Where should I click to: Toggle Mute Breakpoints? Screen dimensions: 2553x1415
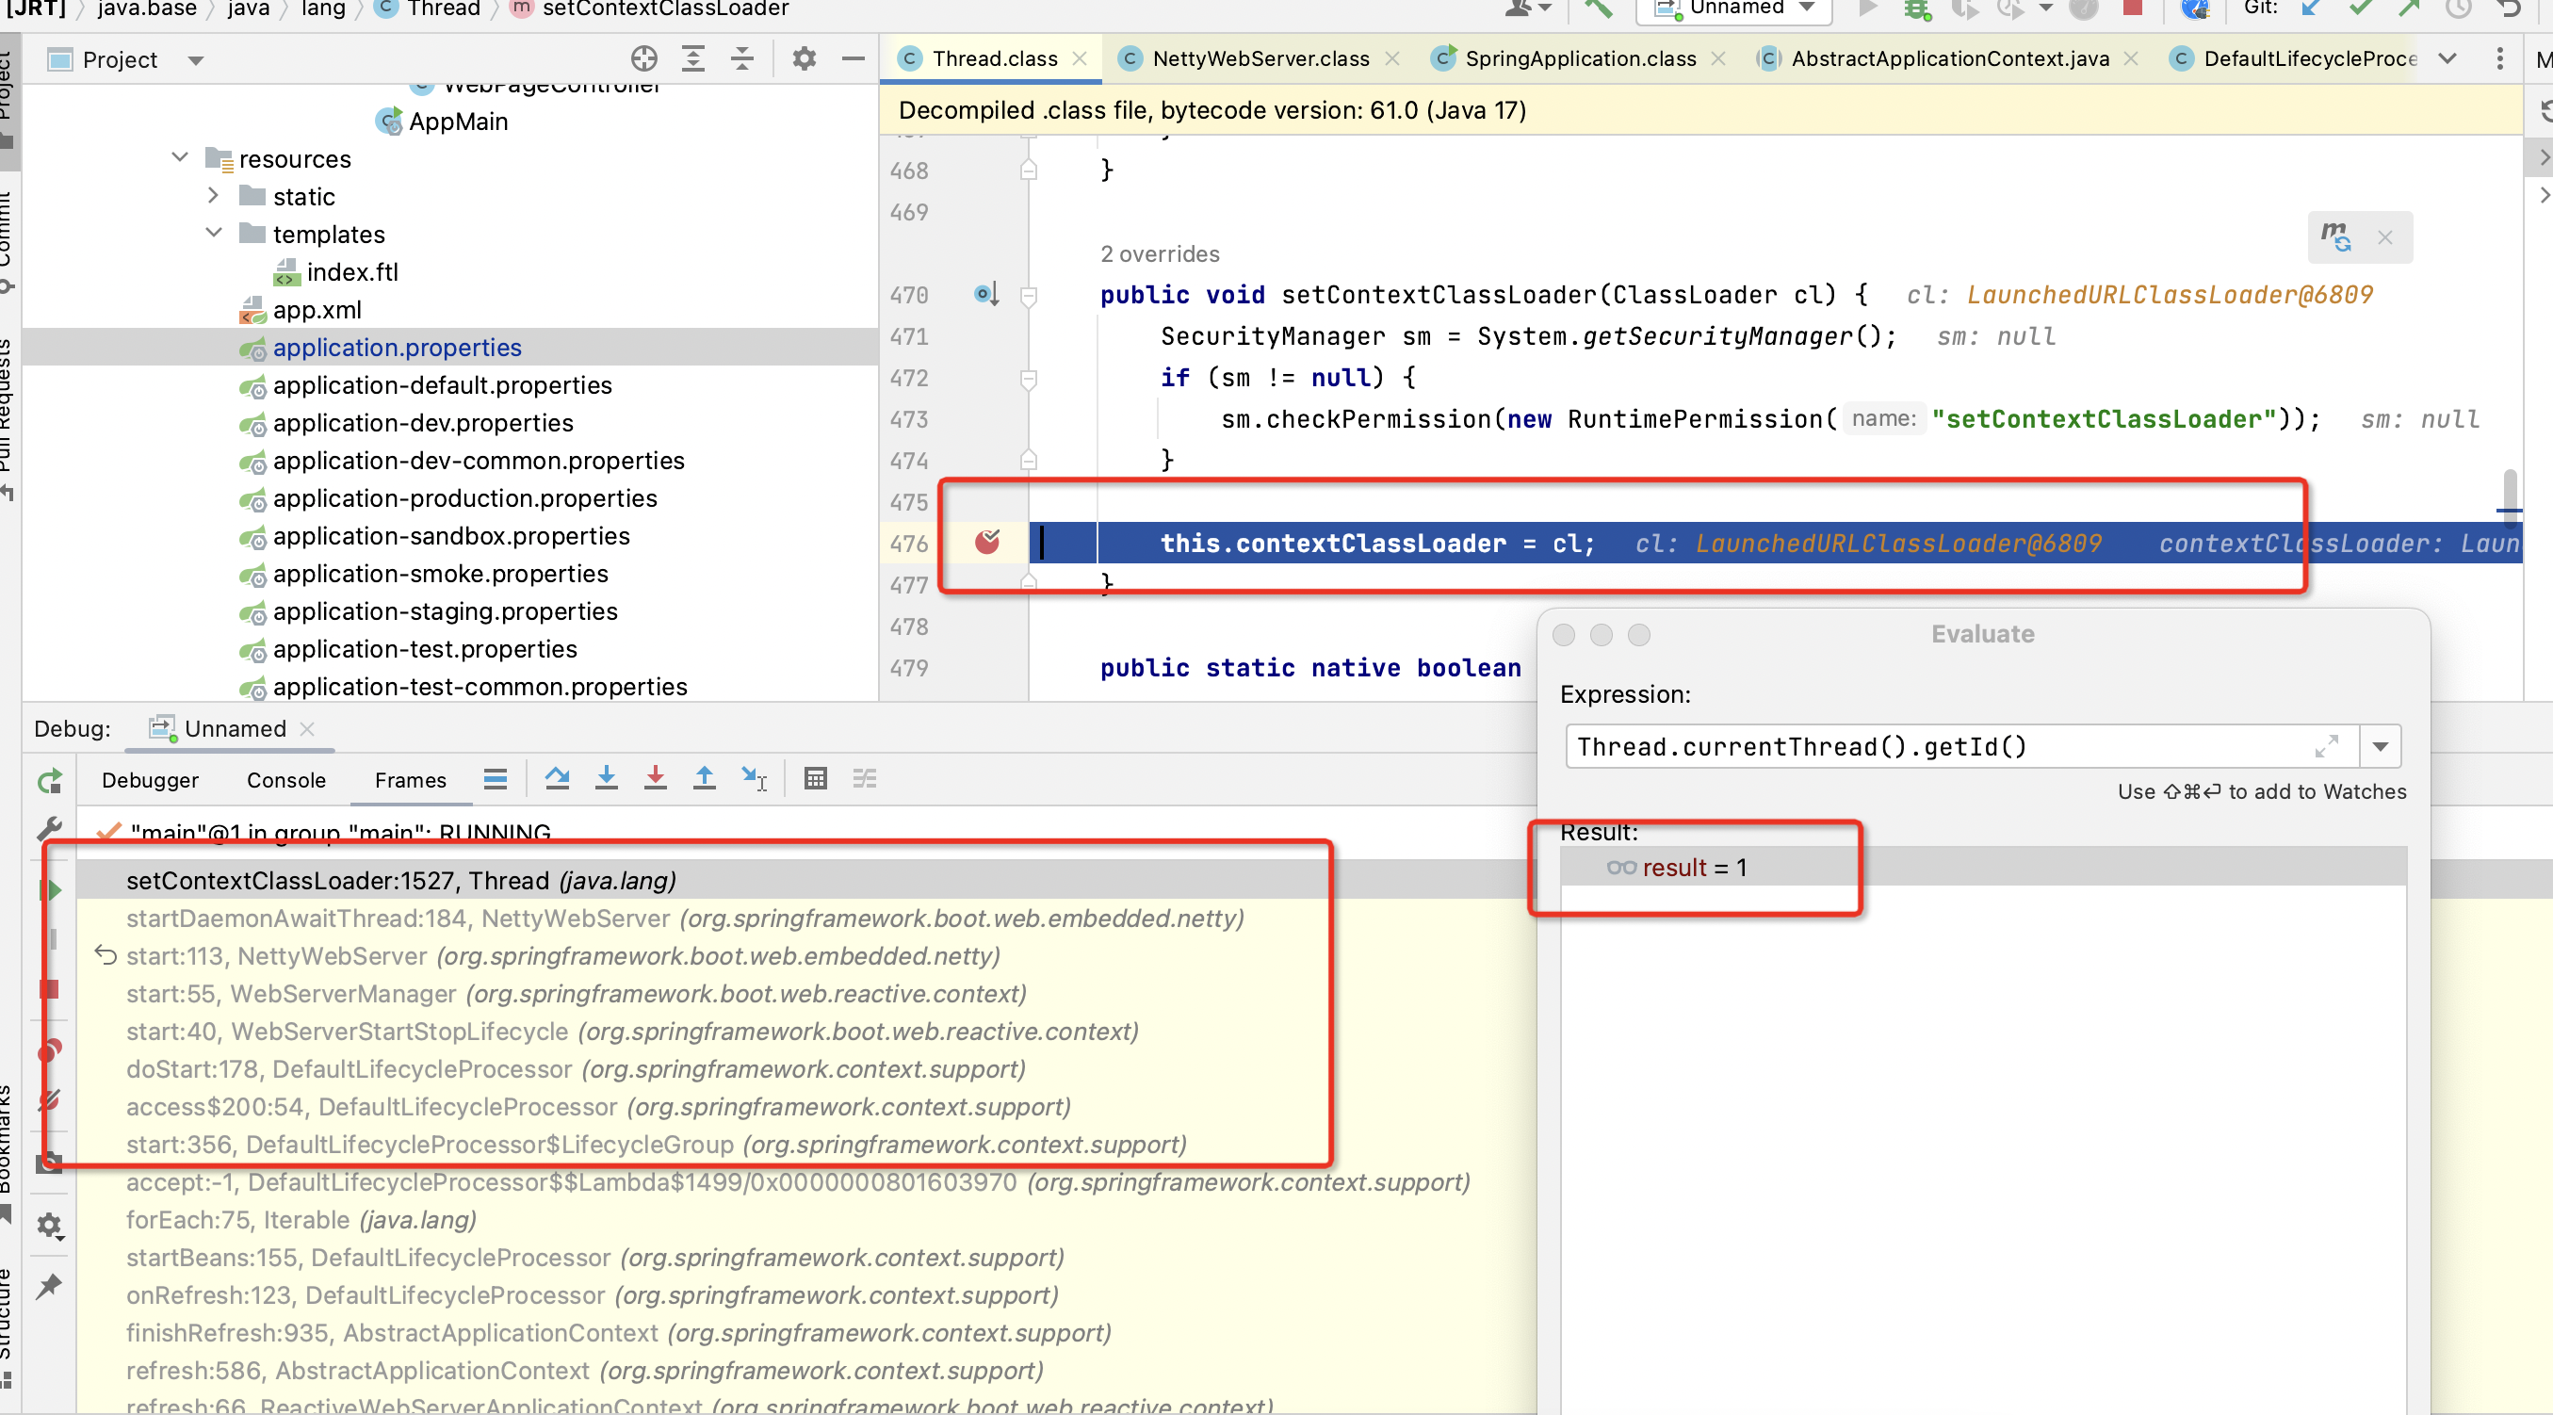point(50,1098)
